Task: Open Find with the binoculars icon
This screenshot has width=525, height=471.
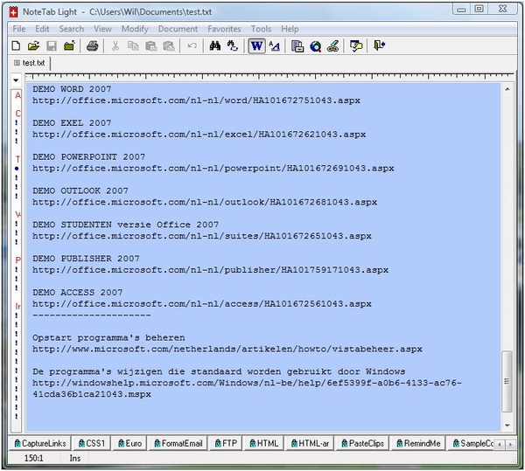Action: (215, 45)
